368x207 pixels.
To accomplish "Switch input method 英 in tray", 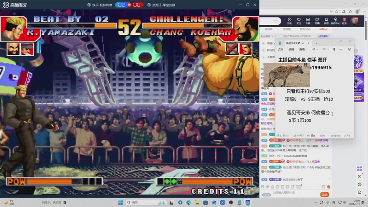I will coord(334,202).
